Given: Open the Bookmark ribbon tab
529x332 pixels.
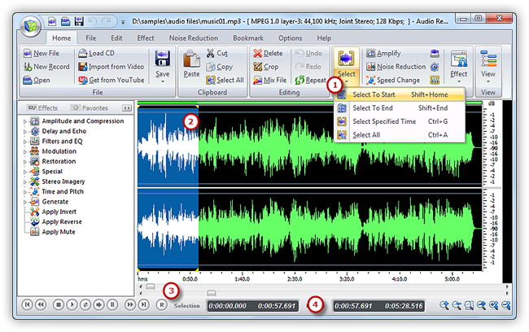Looking at the screenshot, I should click(x=248, y=38).
